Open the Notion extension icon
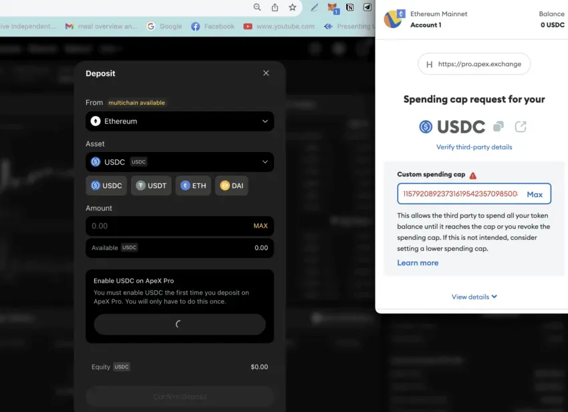This screenshot has height=412, width=568. pos(350,7)
